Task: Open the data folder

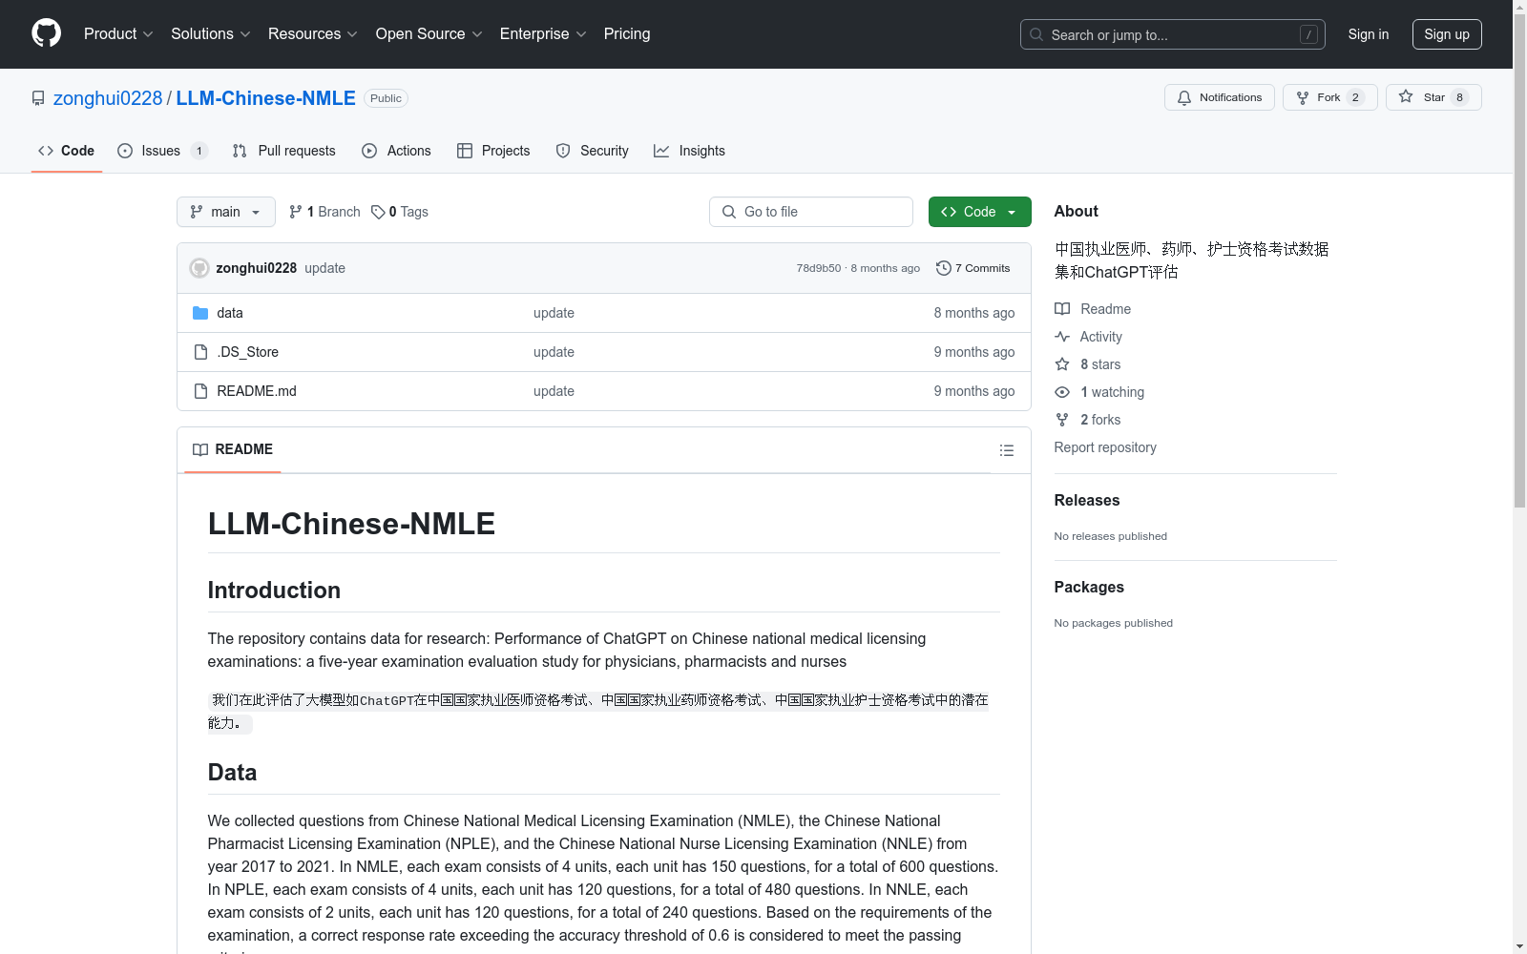Action: click(230, 313)
